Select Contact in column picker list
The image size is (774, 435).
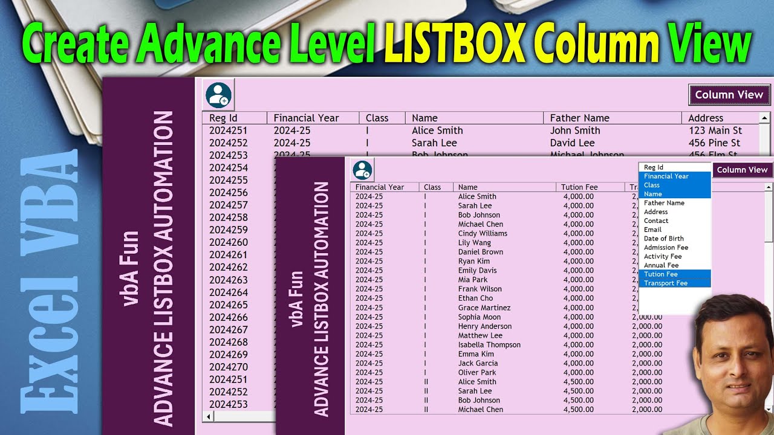675,221
